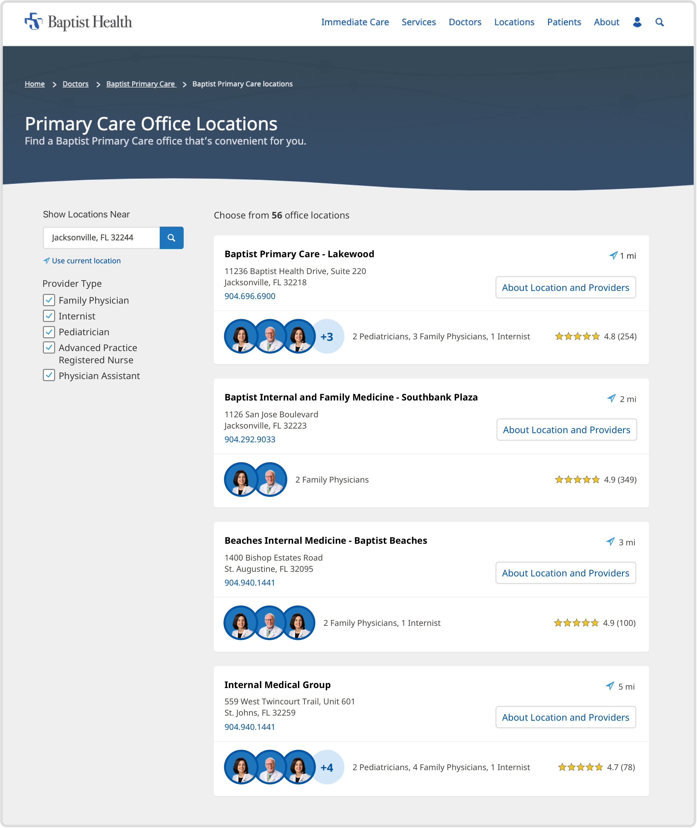Viewport: 697px width, 828px height.
Task: Open the Services menu
Action: coord(419,22)
